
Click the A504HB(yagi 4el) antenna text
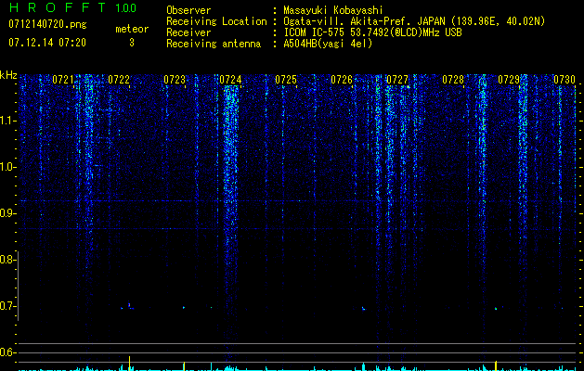click(x=328, y=44)
